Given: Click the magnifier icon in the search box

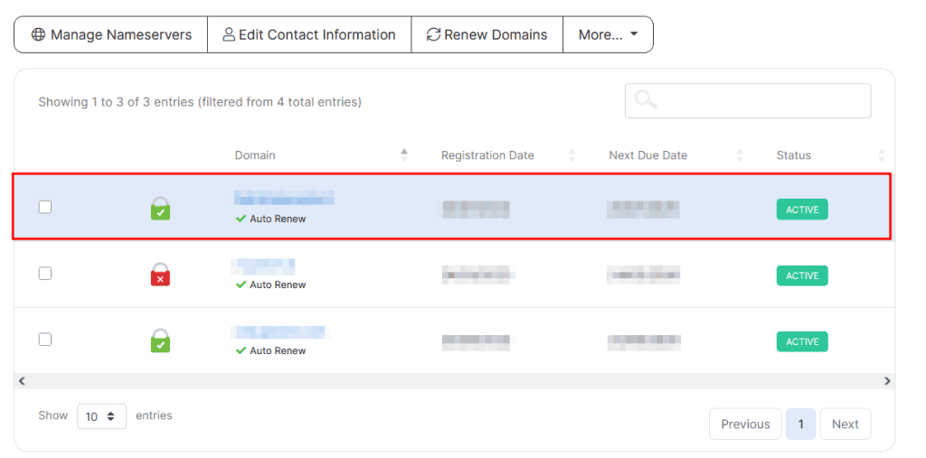Looking at the screenshot, I should pos(646,100).
